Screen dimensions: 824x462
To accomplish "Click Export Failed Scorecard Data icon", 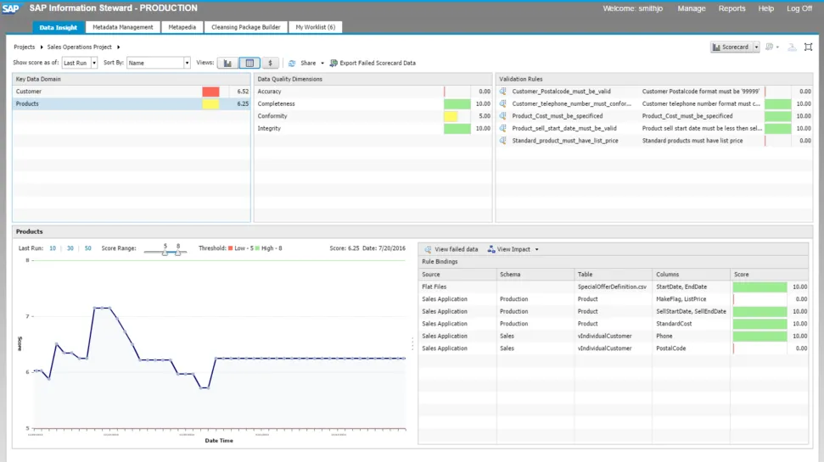I will pos(333,63).
